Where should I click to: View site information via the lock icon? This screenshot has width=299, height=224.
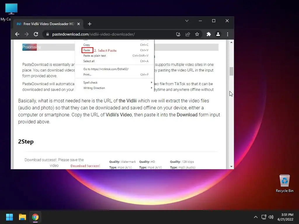[x=48, y=34]
